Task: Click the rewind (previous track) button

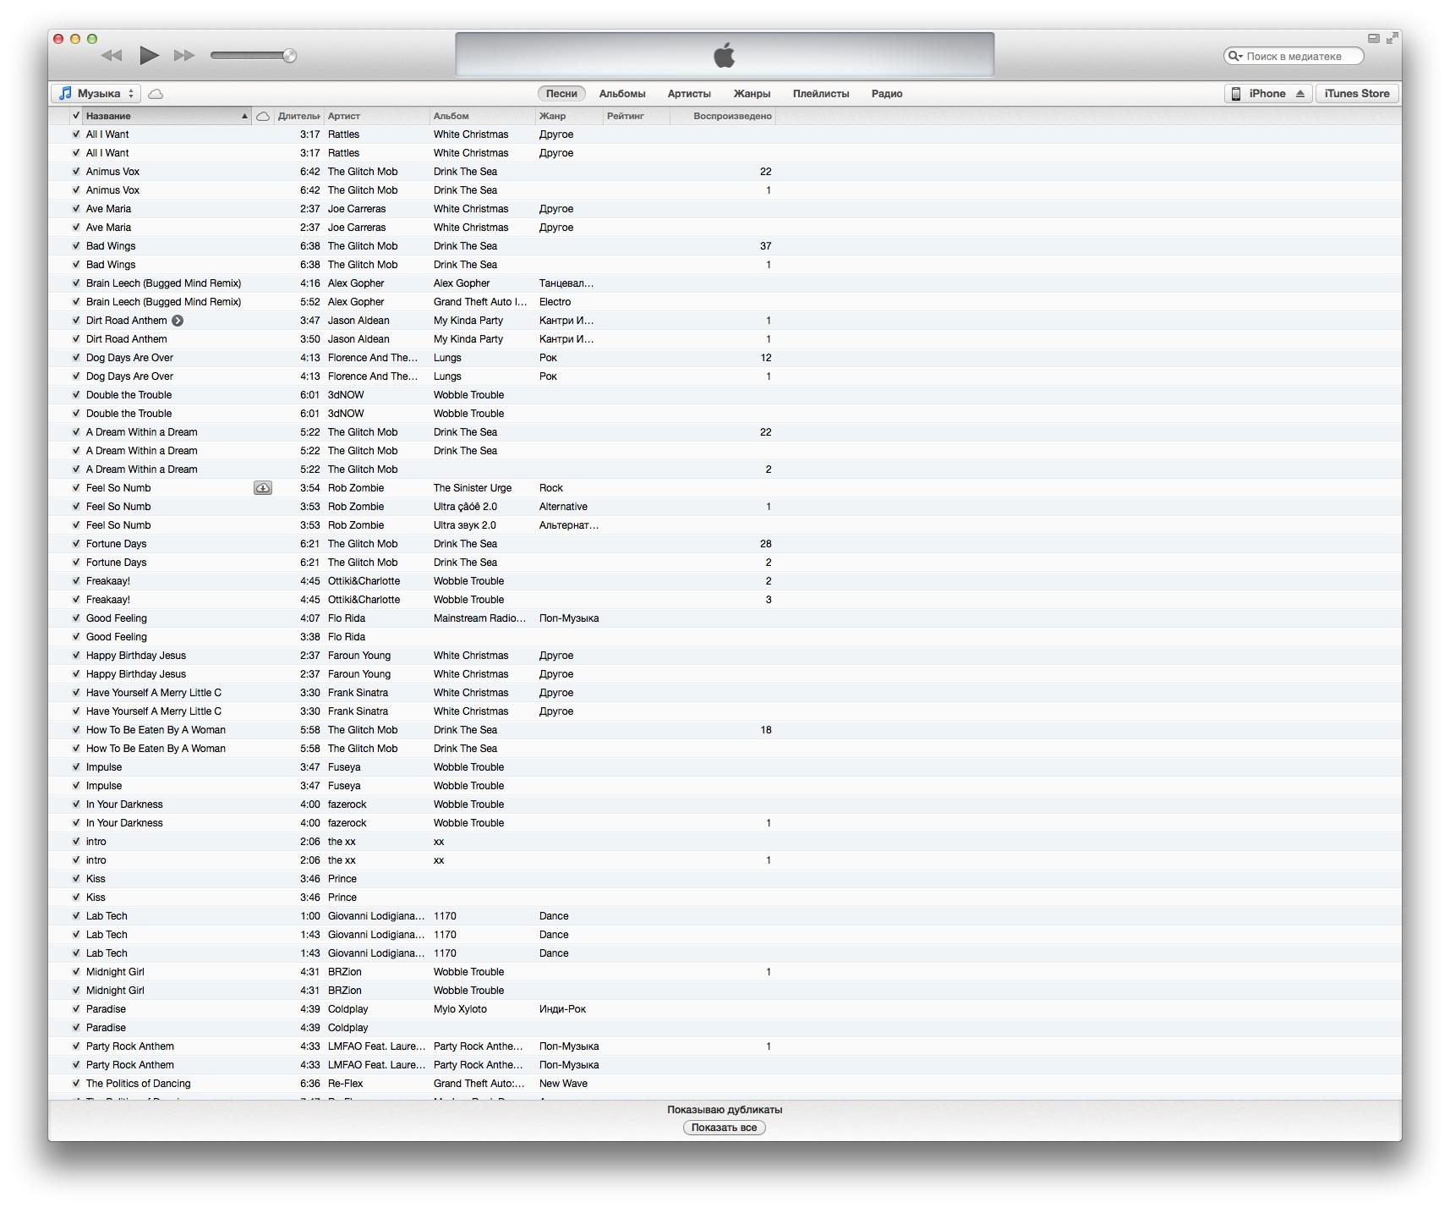Action: [112, 56]
